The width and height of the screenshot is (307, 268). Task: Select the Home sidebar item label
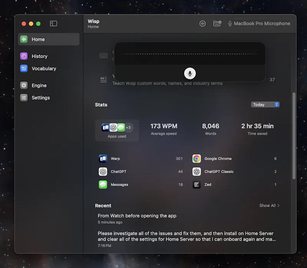point(38,39)
